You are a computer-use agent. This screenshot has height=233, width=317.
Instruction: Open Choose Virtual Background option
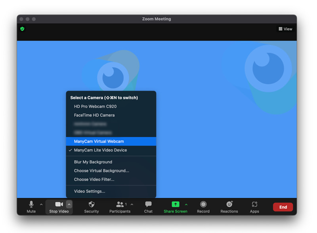point(111,170)
